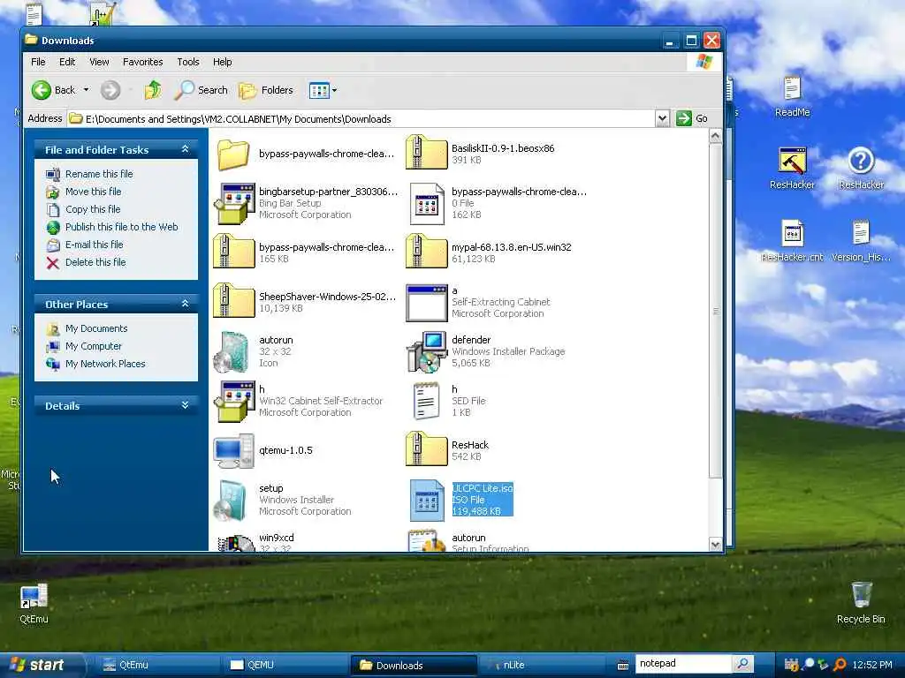
Task: Open the View menu
Action: (99, 62)
